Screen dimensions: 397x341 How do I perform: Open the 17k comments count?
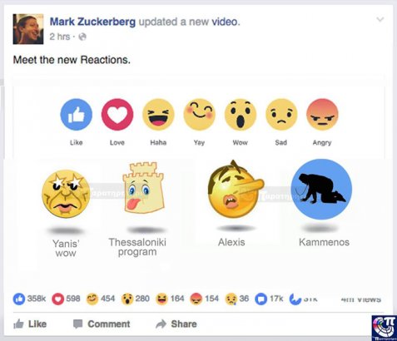click(269, 299)
